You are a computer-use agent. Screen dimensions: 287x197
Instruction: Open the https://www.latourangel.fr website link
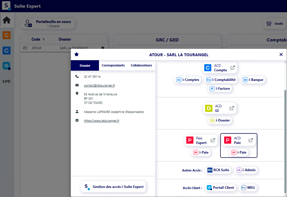click(x=102, y=121)
